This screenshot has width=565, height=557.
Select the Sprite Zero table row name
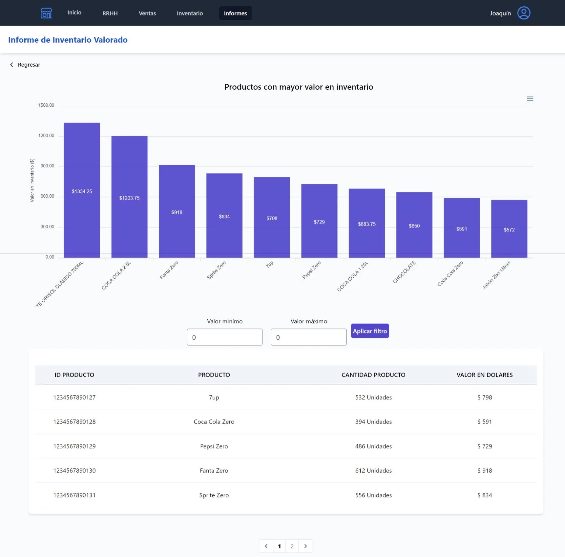[x=214, y=495]
